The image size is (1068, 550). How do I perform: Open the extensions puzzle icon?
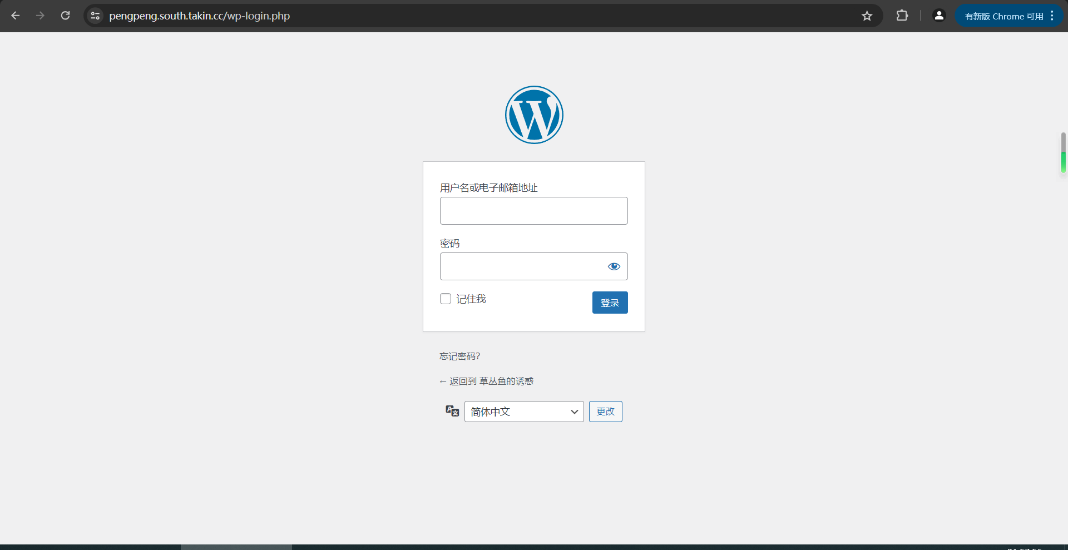(x=902, y=16)
